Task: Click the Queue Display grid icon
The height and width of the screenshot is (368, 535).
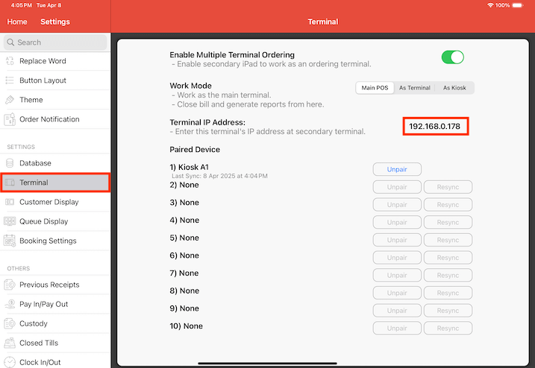Action: 10,221
